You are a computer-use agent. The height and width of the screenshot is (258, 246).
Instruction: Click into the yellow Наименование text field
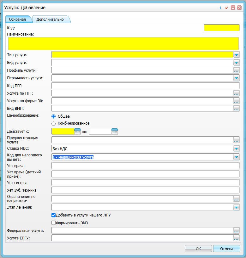pyautogui.click(x=123, y=44)
